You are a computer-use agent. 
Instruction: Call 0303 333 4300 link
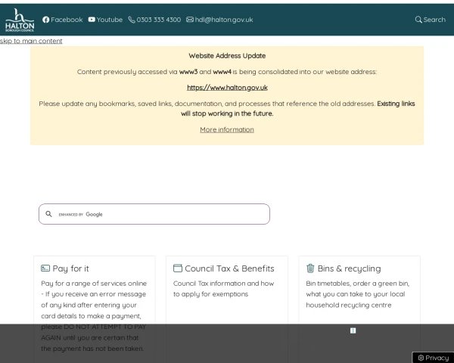coord(154,20)
